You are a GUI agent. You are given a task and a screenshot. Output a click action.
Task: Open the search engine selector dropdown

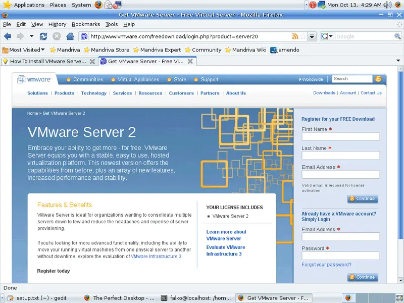click(327, 36)
